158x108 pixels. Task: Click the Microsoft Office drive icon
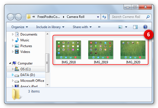tap(17, 81)
